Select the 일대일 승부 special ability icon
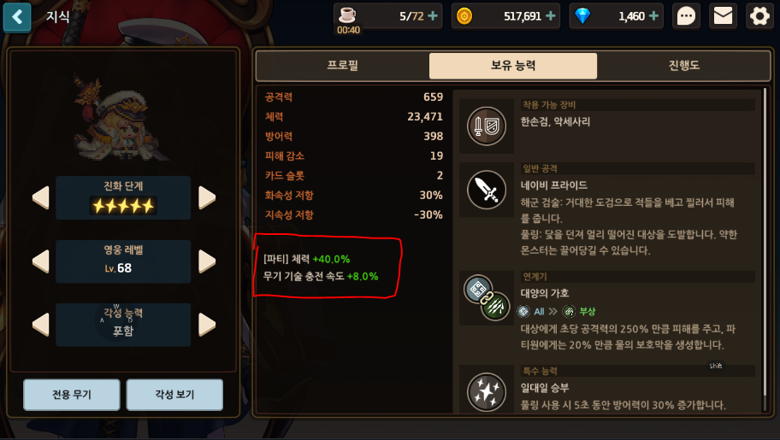The width and height of the screenshot is (780, 440). coord(487,392)
